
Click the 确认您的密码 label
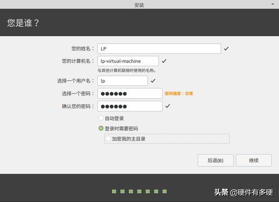point(78,106)
